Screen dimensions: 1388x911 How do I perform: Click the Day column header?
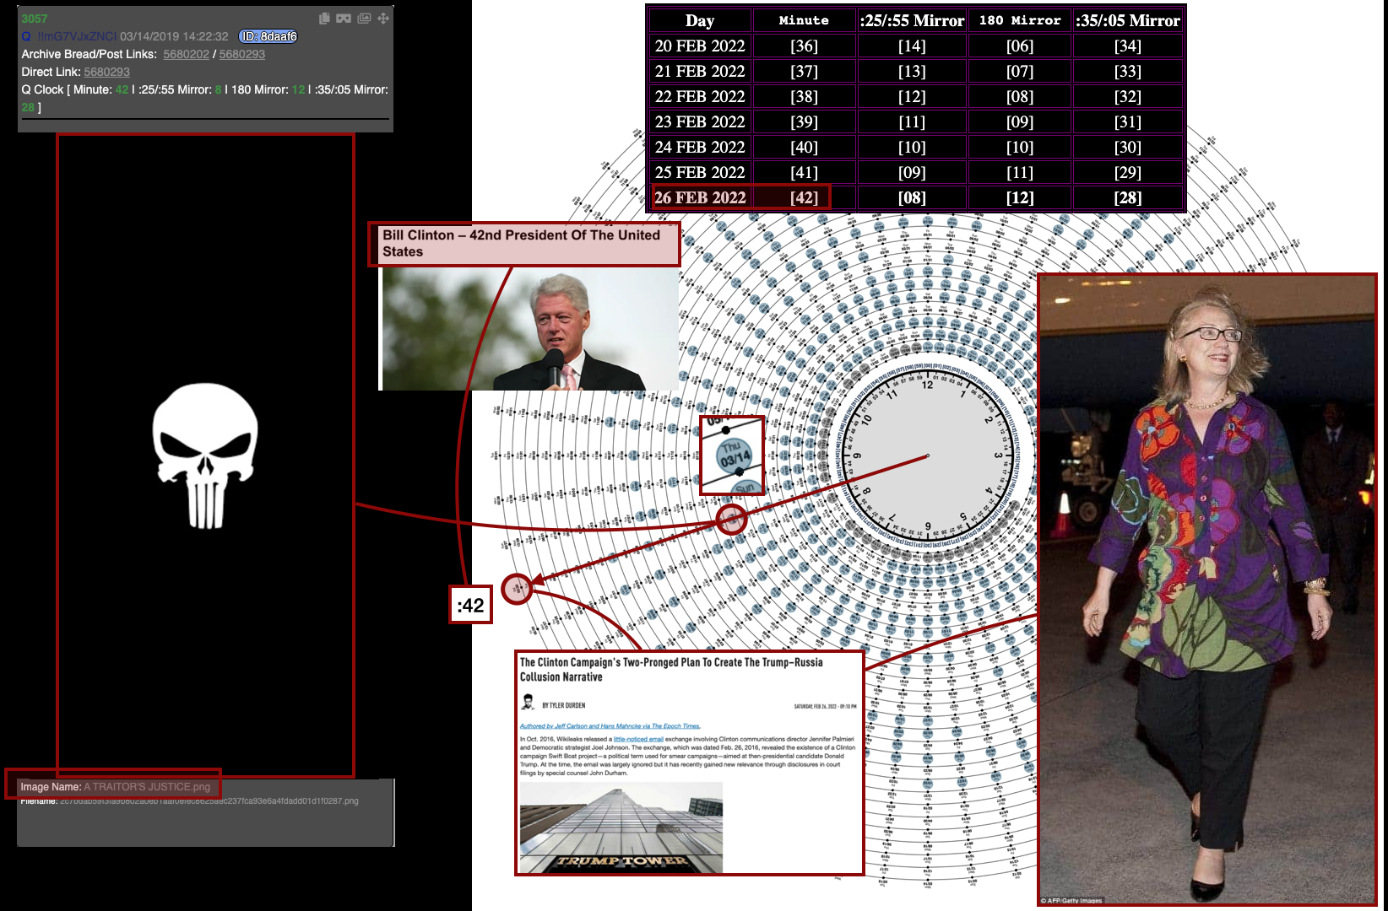point(700,20)
